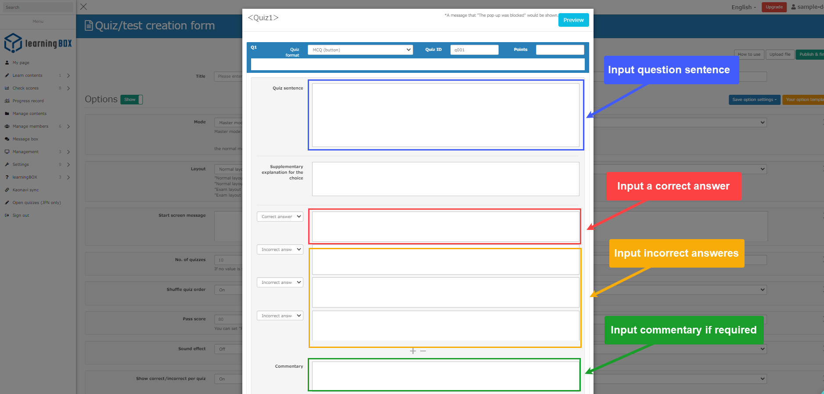Open the Correct answer dropdown

click(280, 217)
